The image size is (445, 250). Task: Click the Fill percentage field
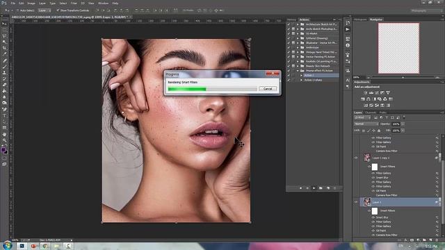396,131
